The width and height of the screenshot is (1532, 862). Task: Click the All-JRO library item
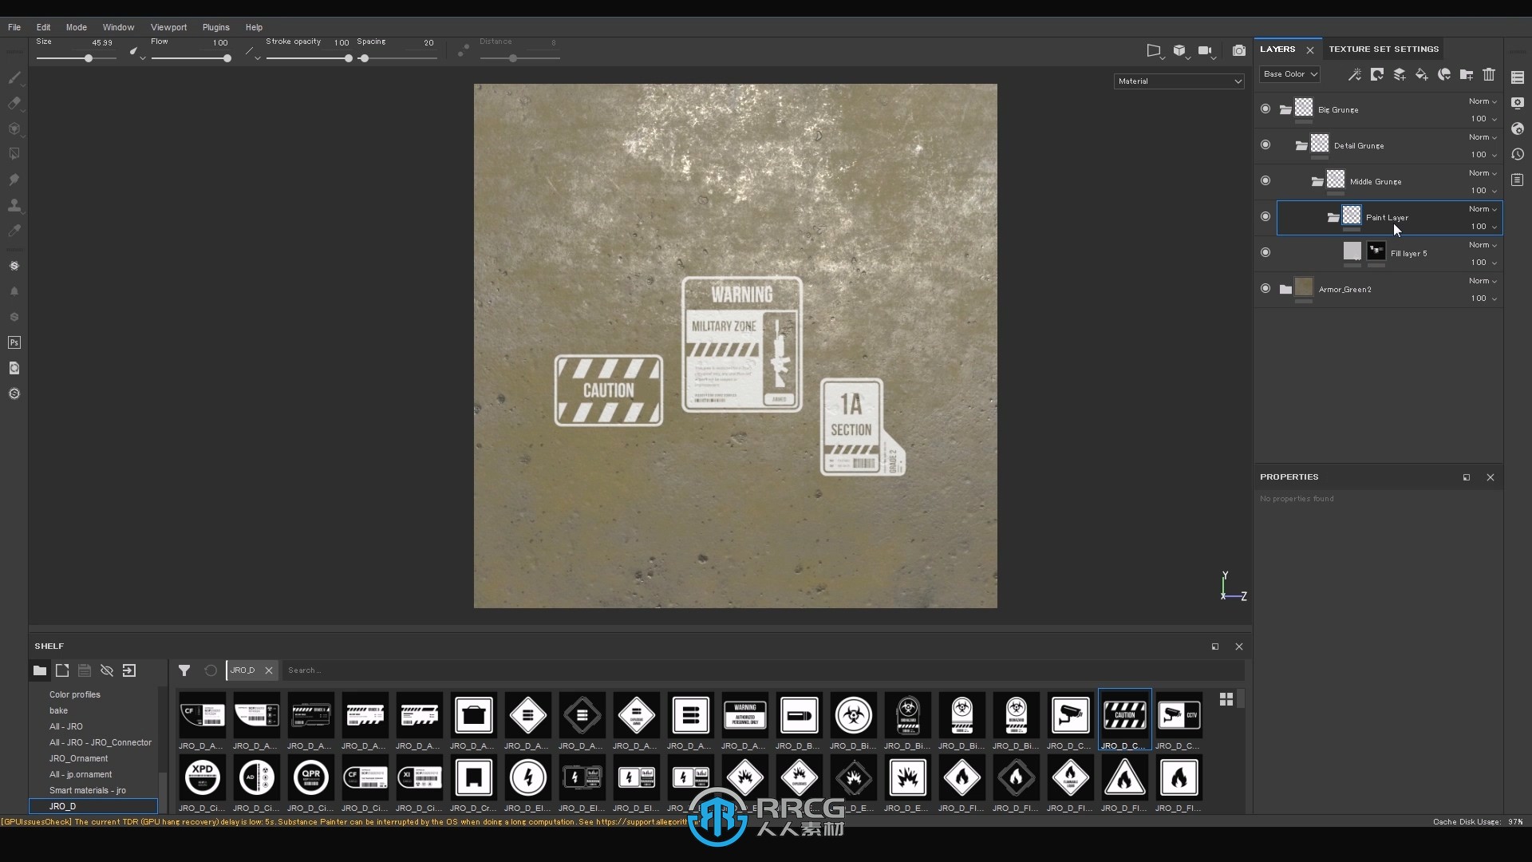pos(65,726)
